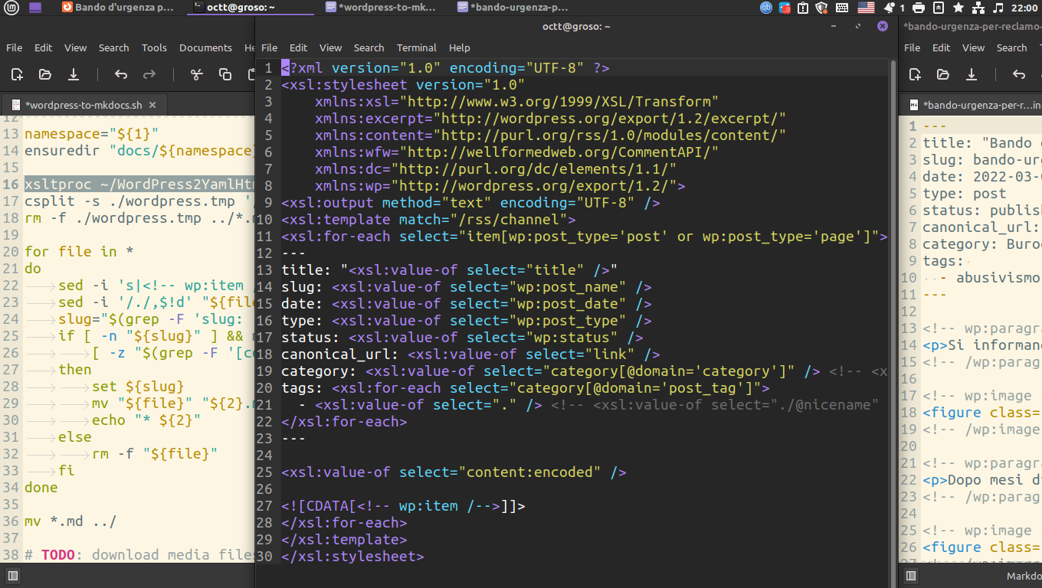Open Documents menu in left editor window
This screenshot has width=1042, height=588.
pos(205,47)
